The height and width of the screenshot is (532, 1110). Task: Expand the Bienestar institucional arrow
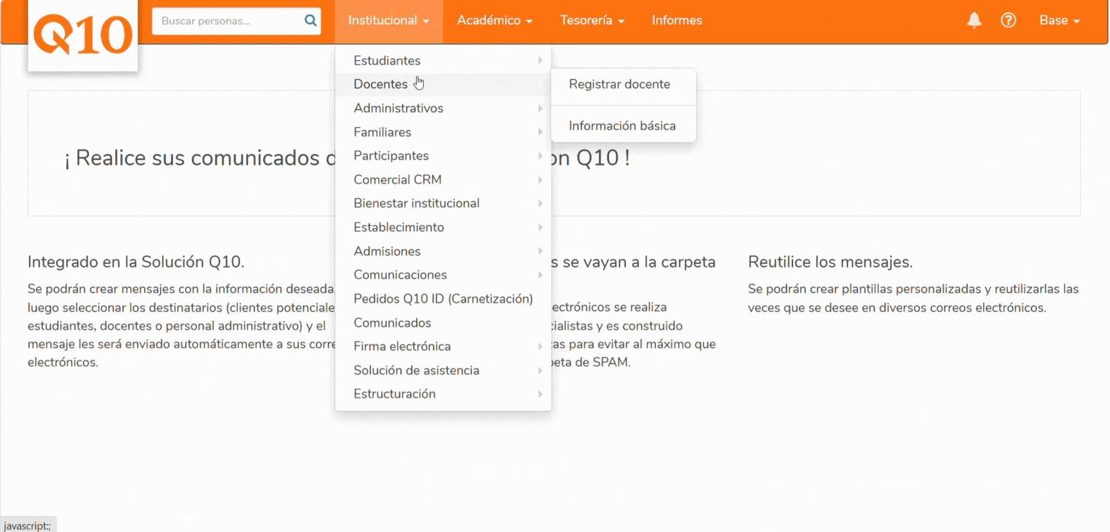540,203
